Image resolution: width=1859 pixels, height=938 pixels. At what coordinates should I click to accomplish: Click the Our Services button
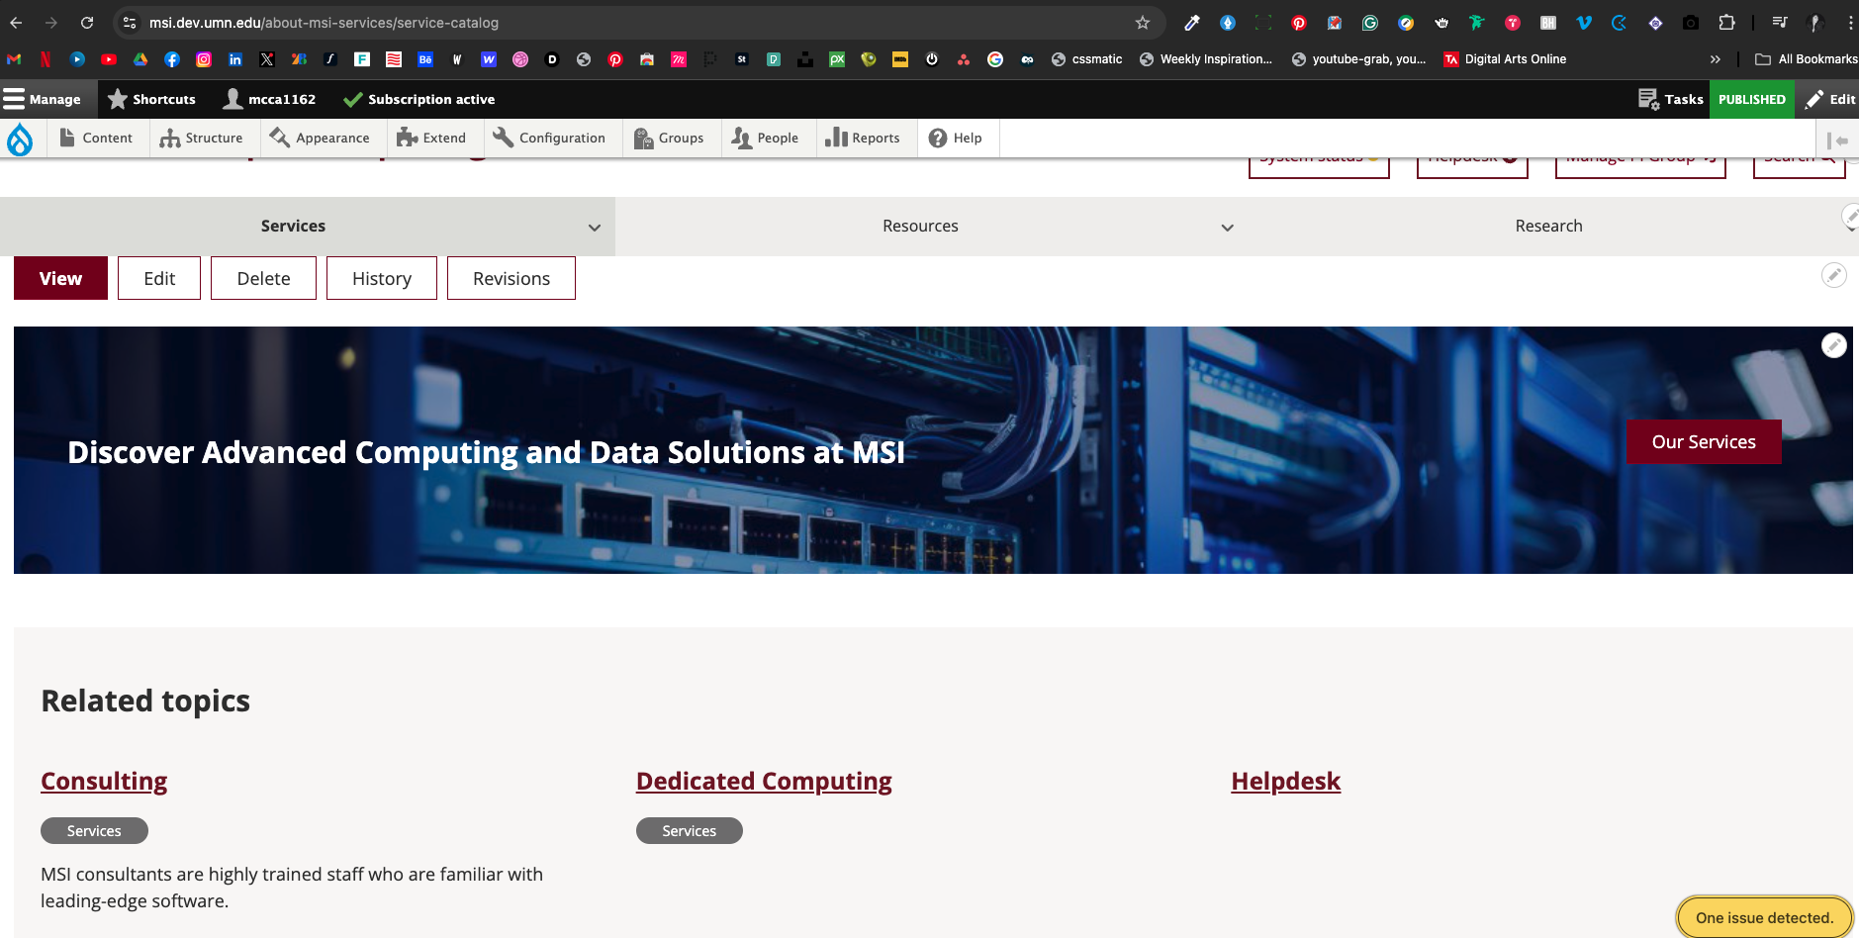(x=1703, y=442)
